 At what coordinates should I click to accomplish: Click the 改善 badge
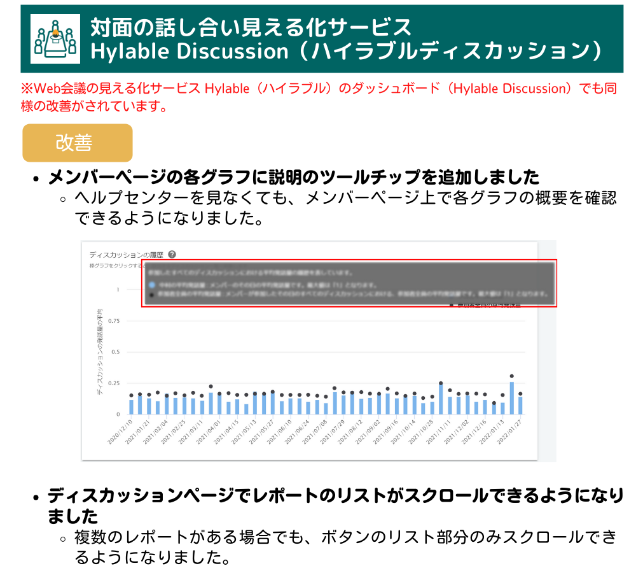(78, 143)
